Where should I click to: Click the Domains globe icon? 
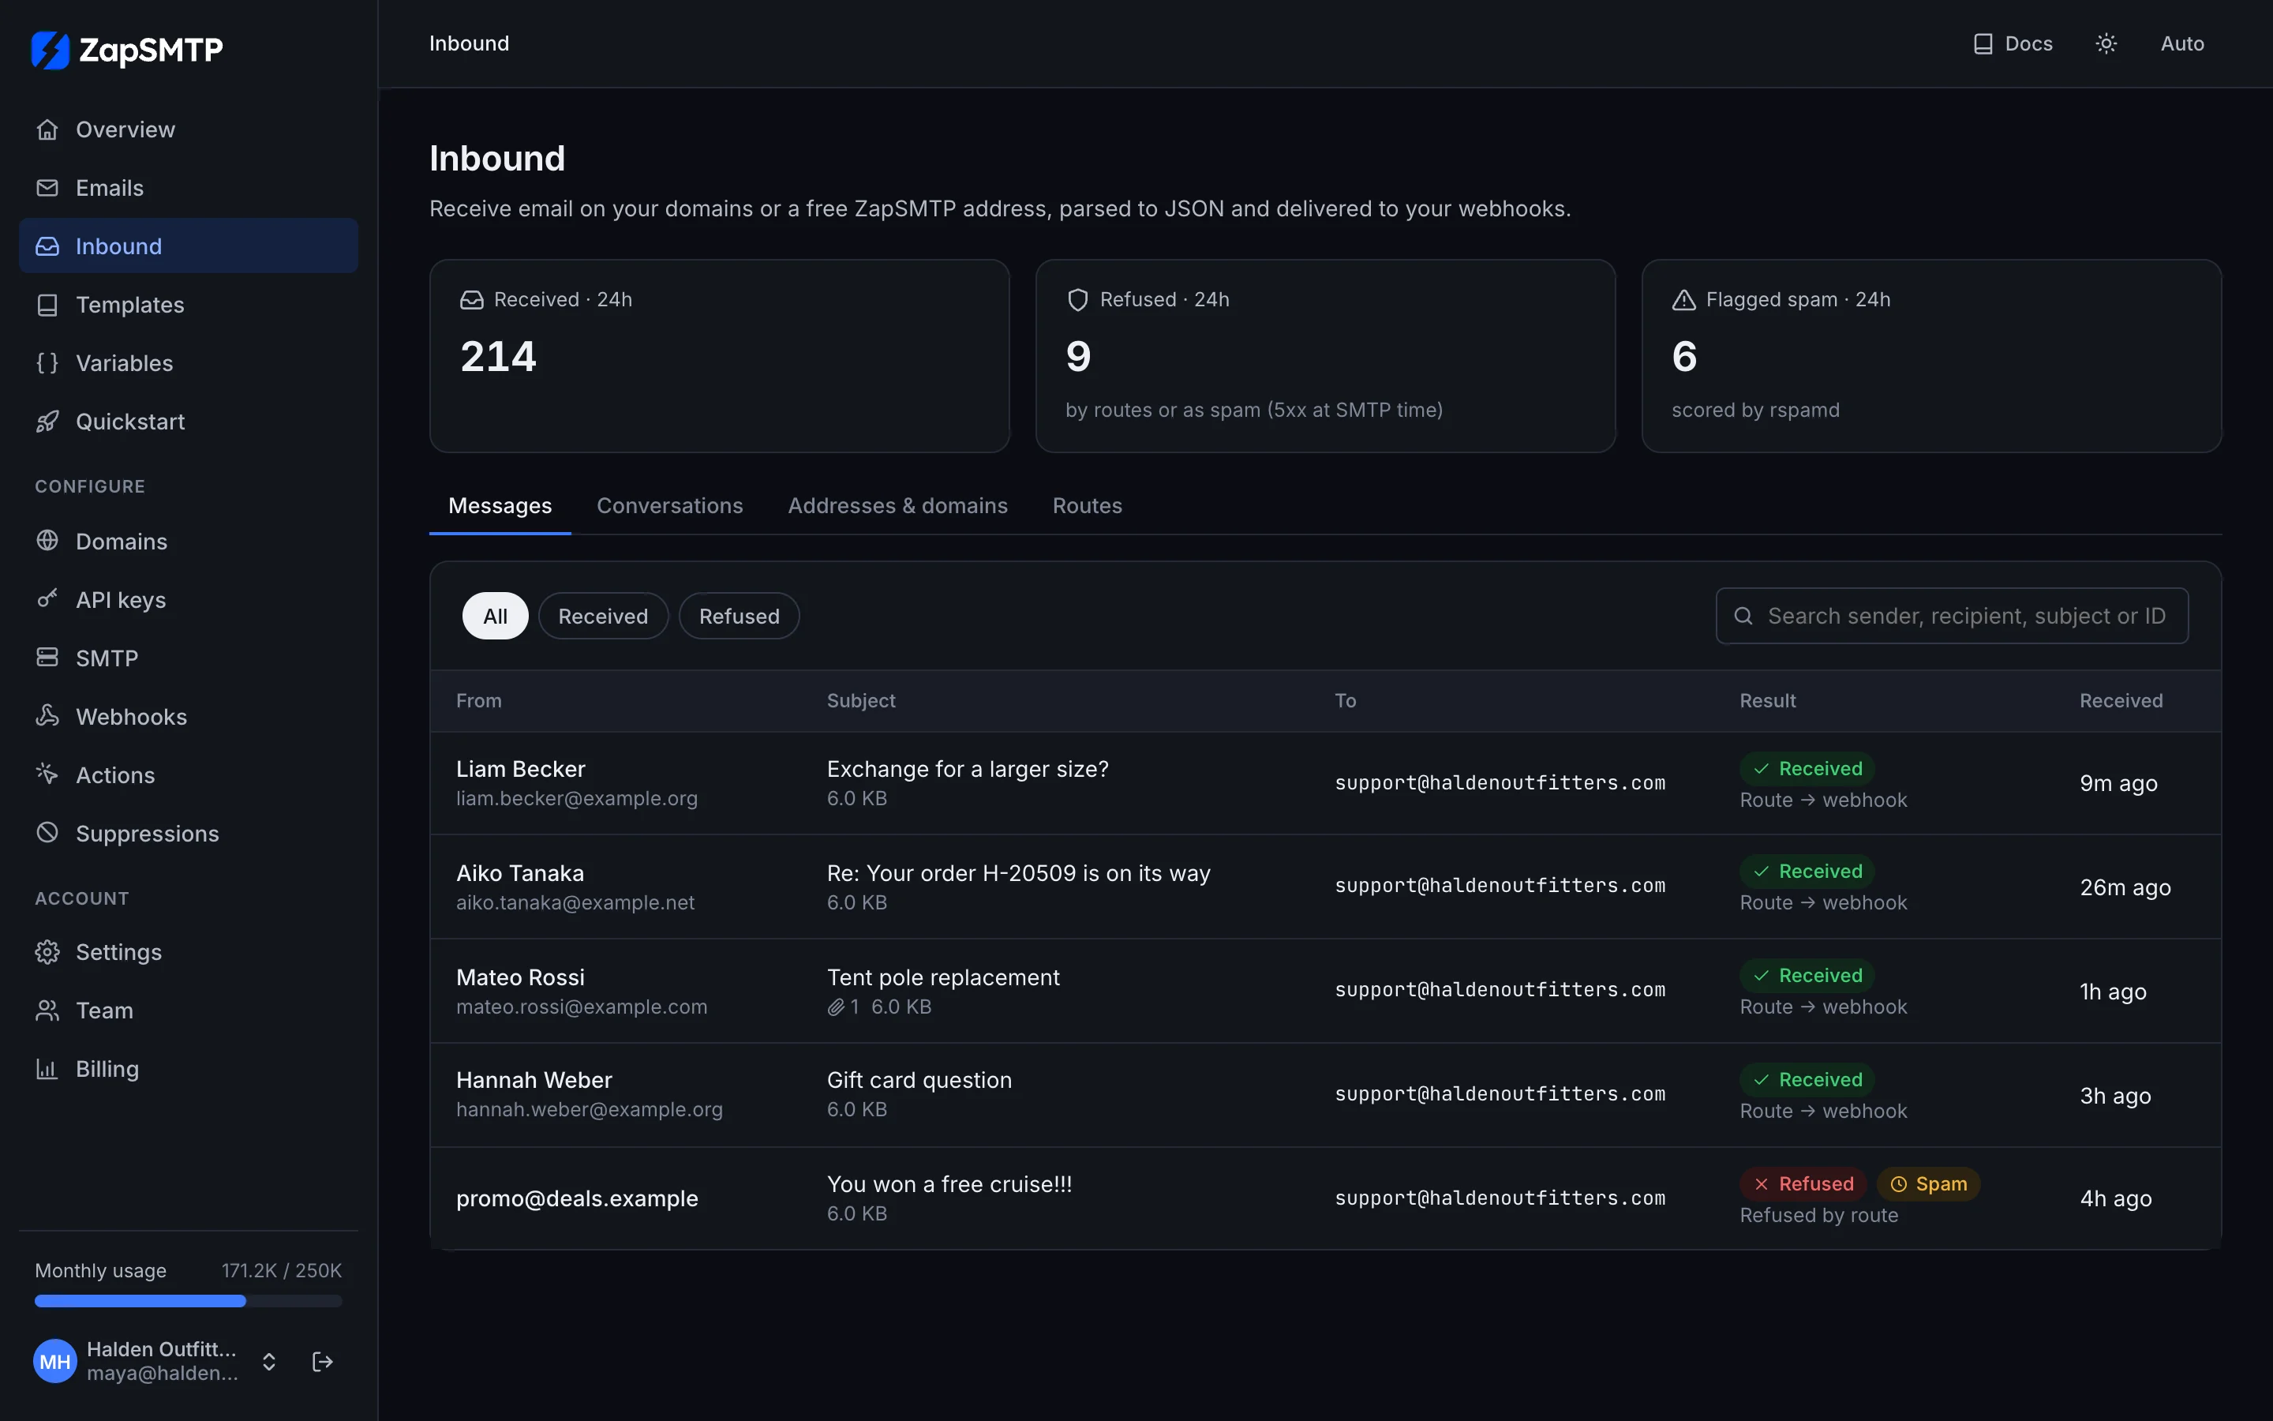[x=47, y=541]
